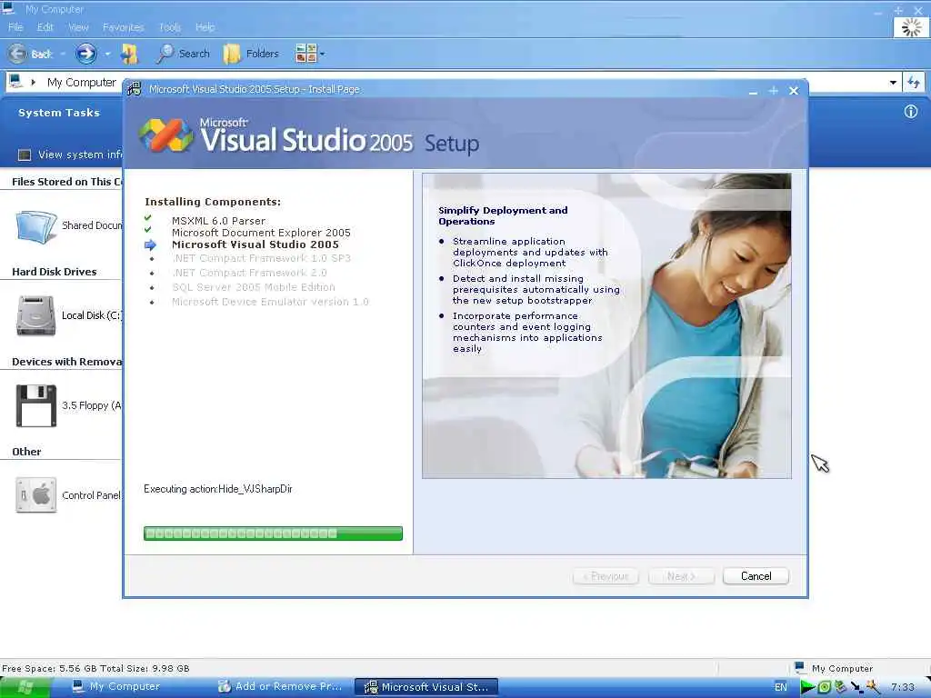Image resolution: width=931 pixels, height=698 pixels.
Task: Click the Views icon in explorer toolbar
Action: pyautogui.click(x=305, y=54)
